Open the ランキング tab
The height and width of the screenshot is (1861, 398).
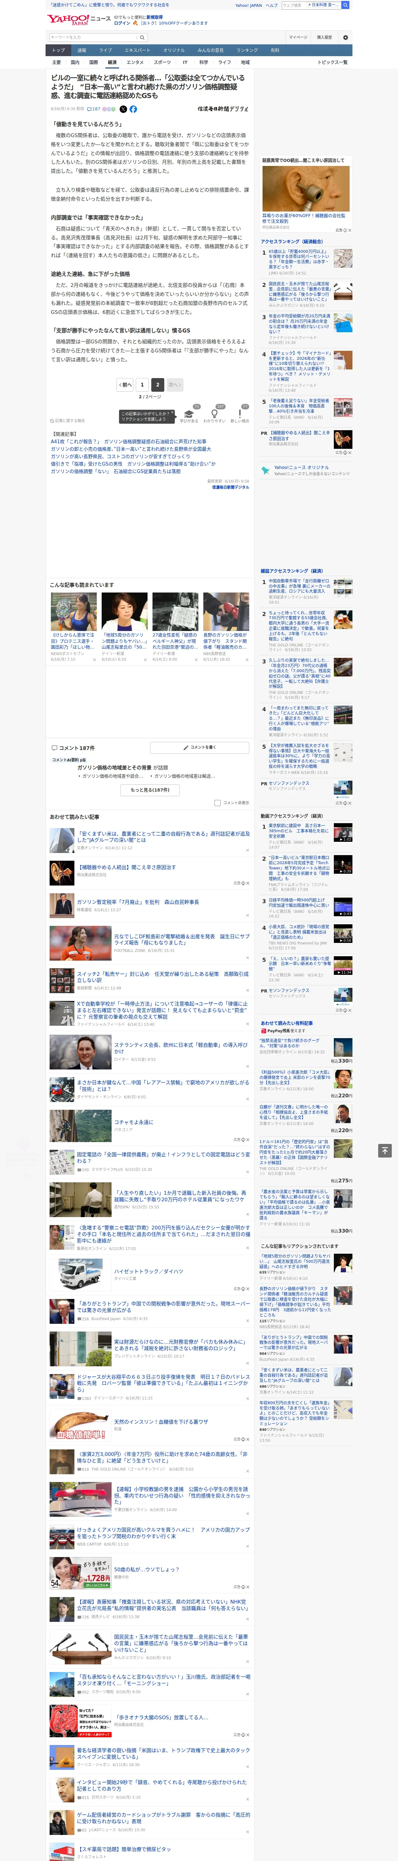click(x=247, y=51)
